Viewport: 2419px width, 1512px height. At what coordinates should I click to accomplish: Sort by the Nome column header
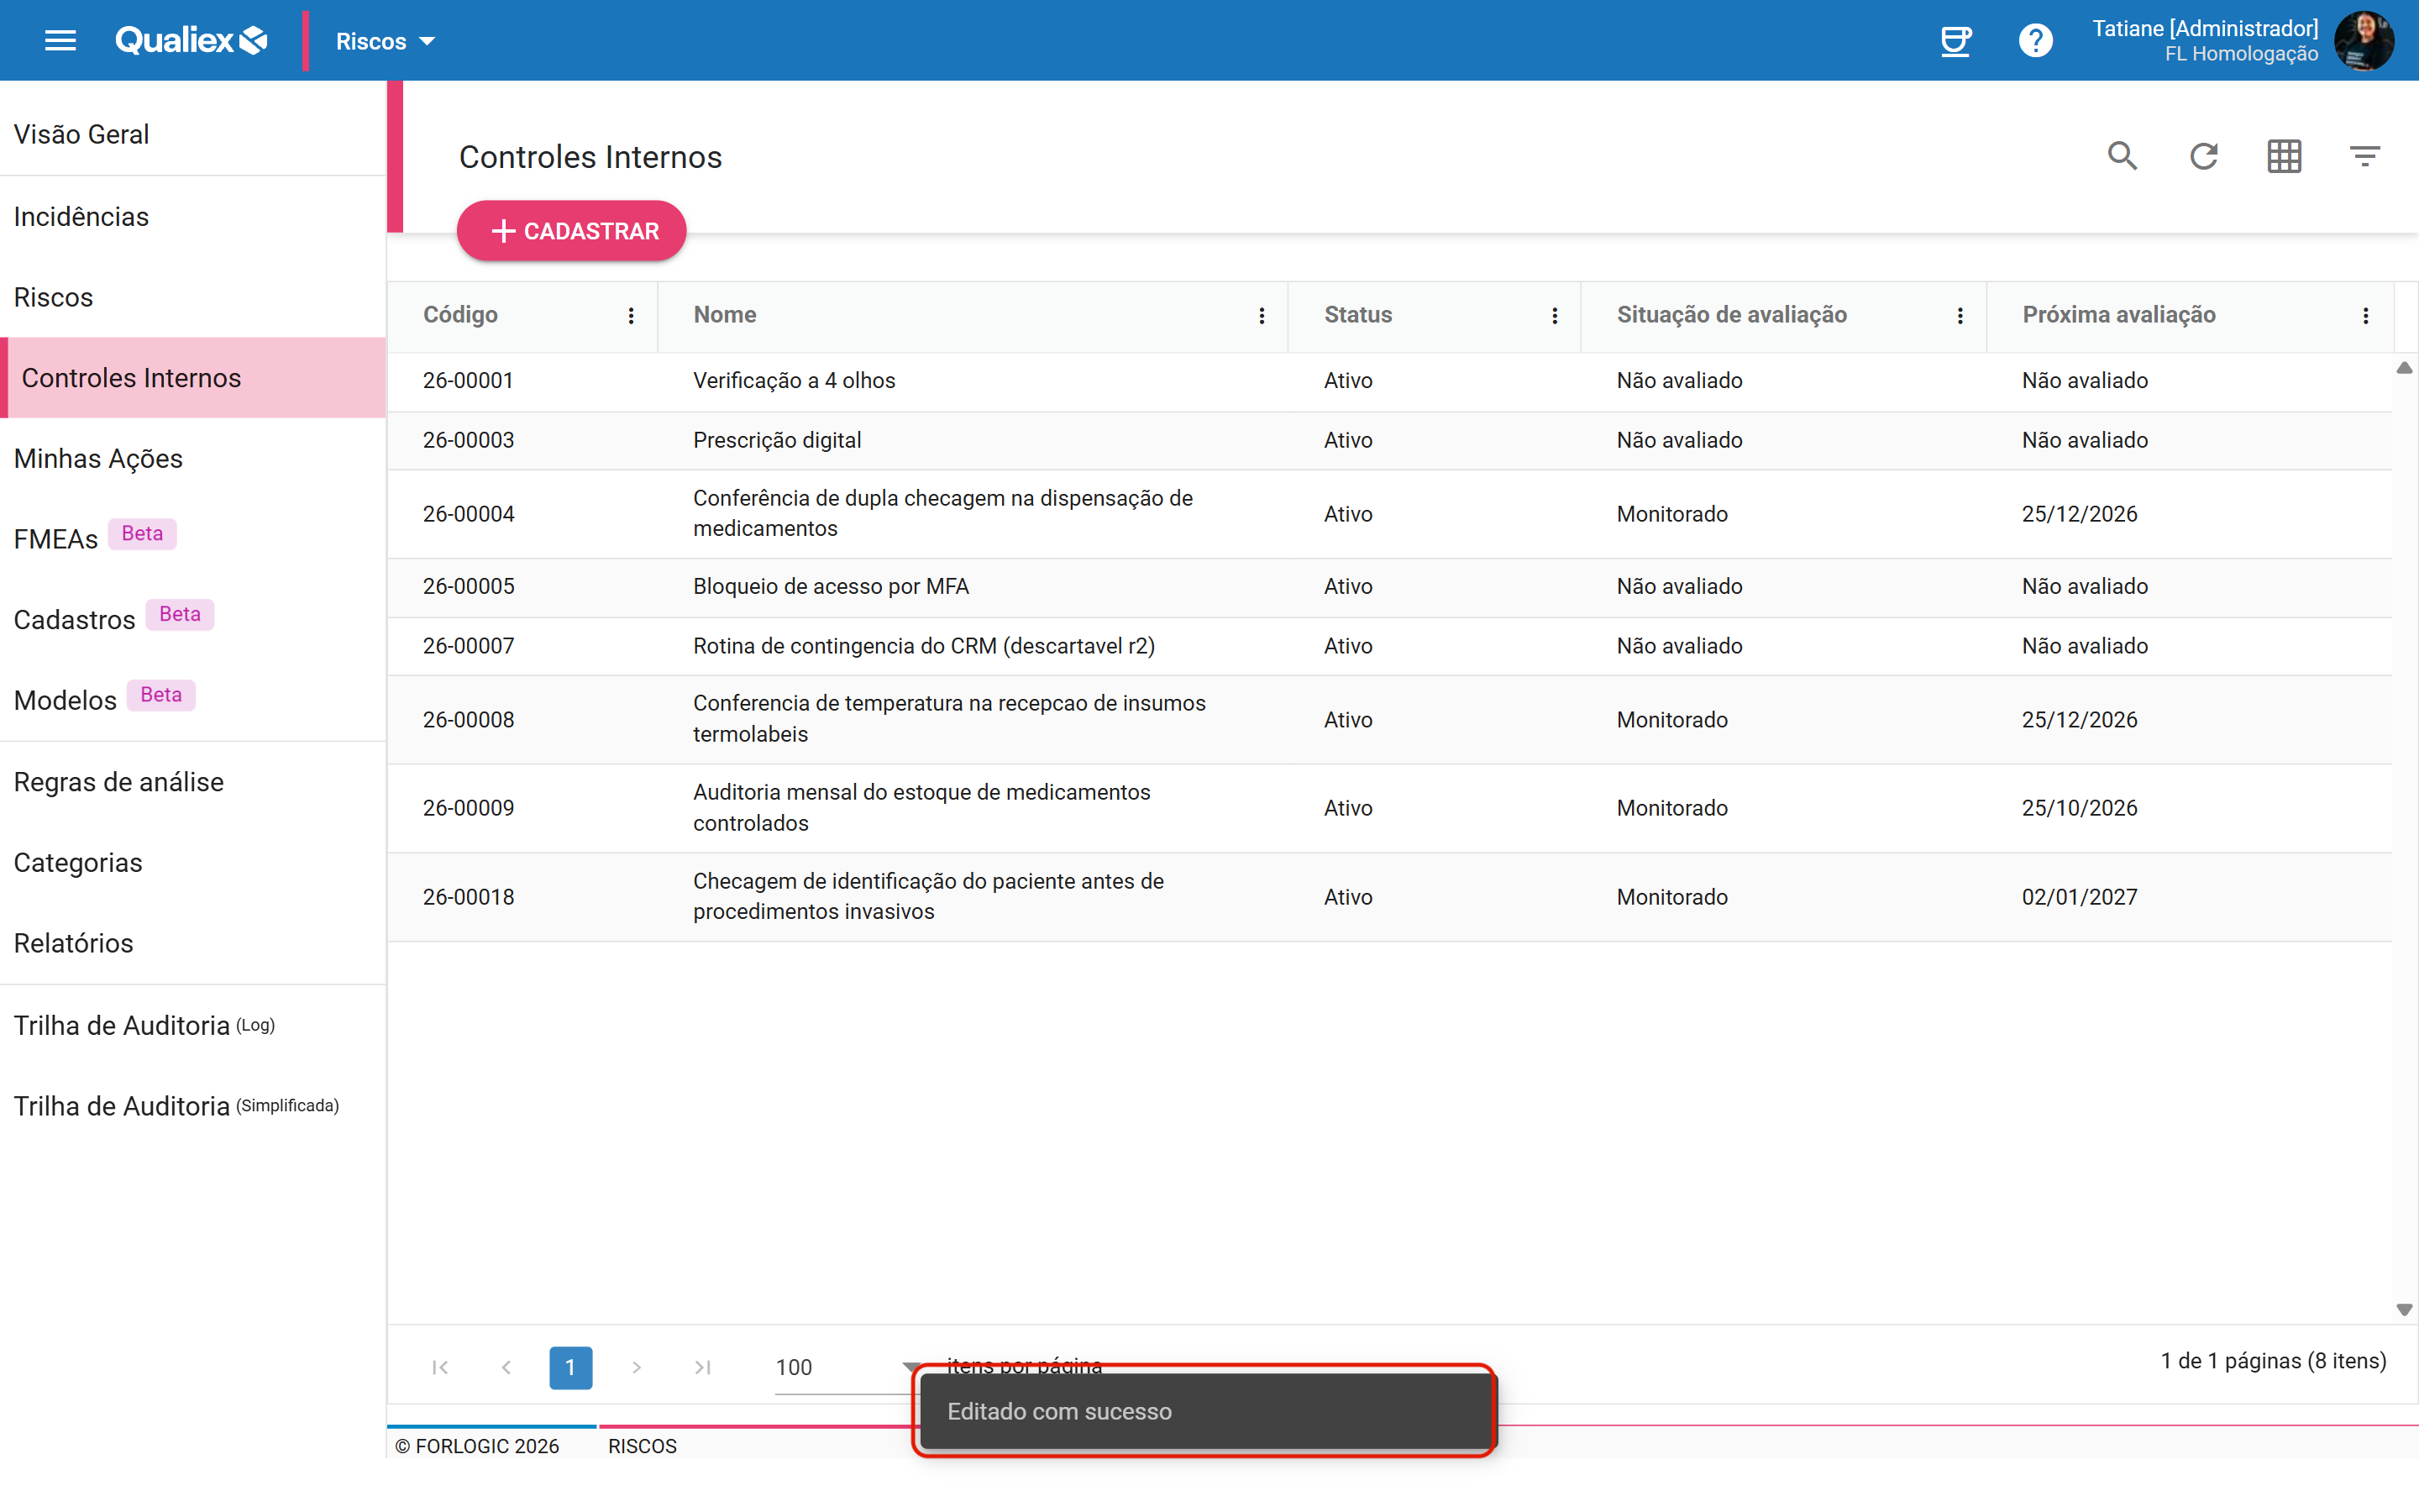[x=725, y=315]
